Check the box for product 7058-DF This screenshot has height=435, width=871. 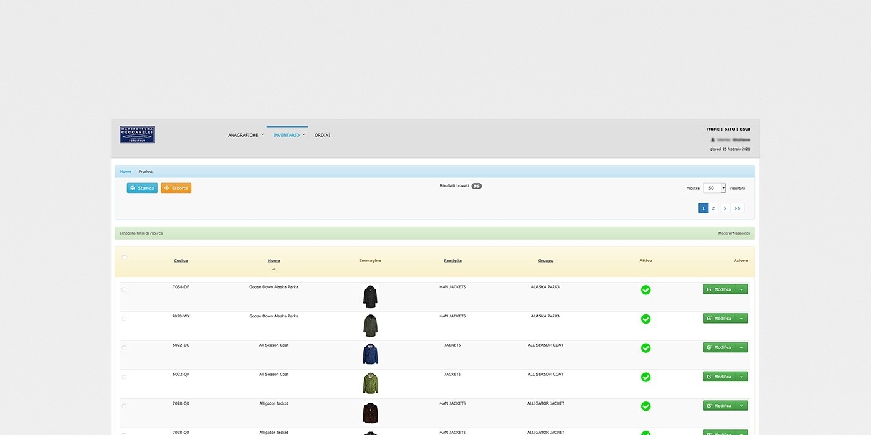point(124,289)
